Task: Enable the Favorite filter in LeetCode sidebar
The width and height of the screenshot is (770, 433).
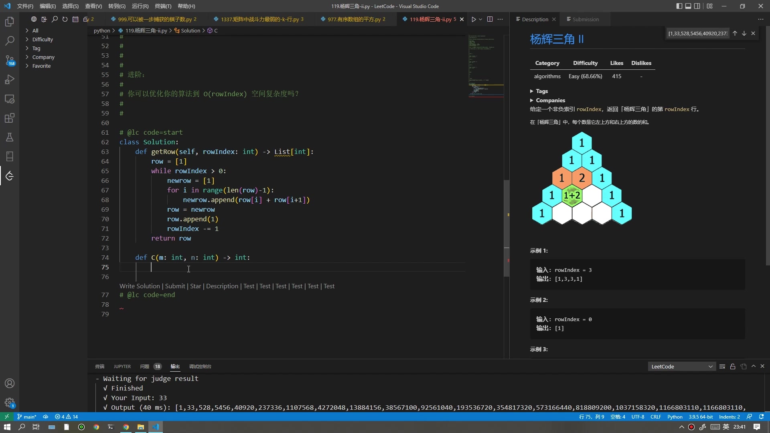Action: coord(42,66)
